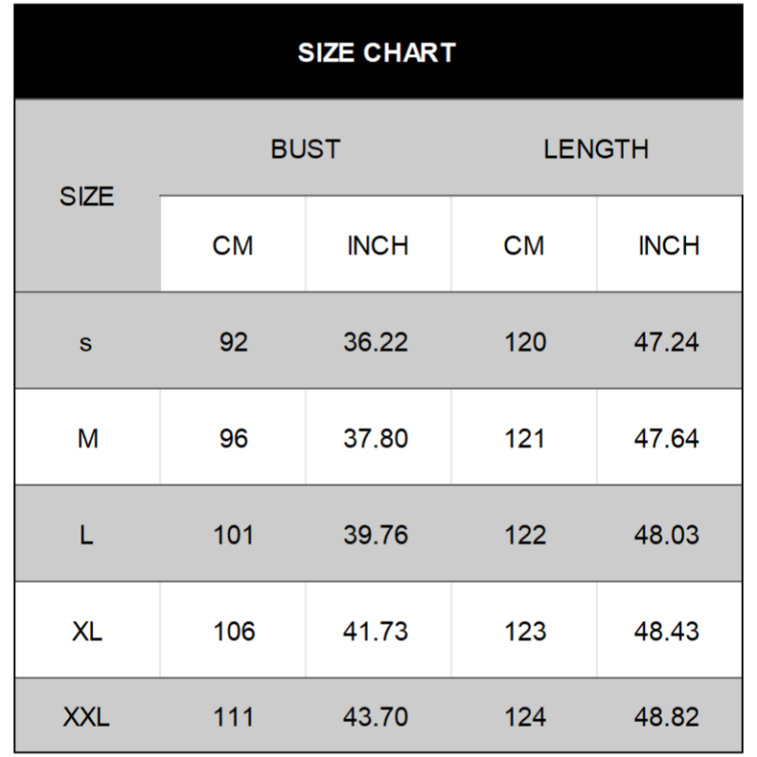
Task: Select the SIZE column header
Action: 86,197
